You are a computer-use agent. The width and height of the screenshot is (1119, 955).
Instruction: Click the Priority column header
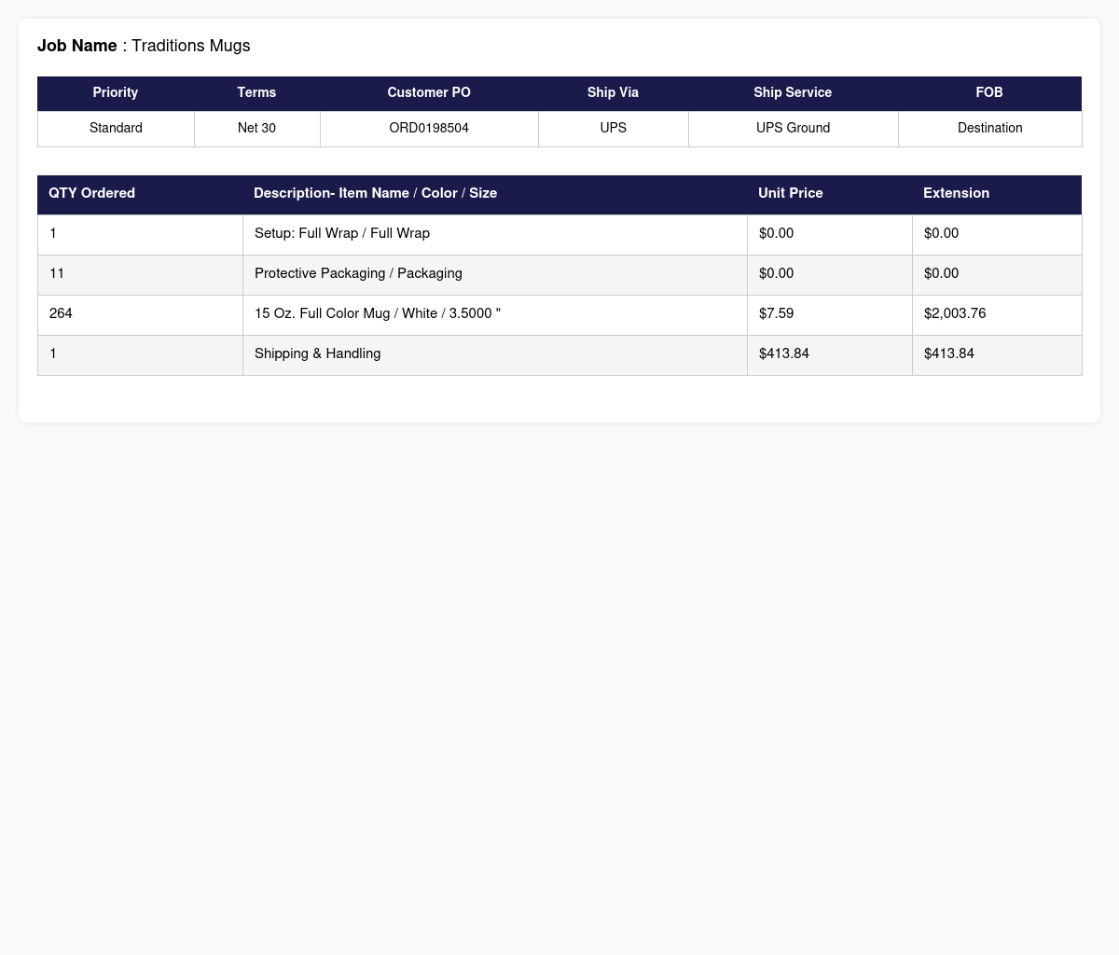click(x=116, y=93)
